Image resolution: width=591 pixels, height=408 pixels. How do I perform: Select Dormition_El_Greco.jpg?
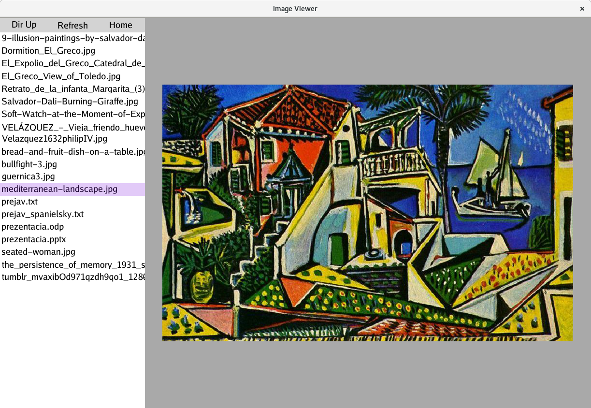point(48,50)
